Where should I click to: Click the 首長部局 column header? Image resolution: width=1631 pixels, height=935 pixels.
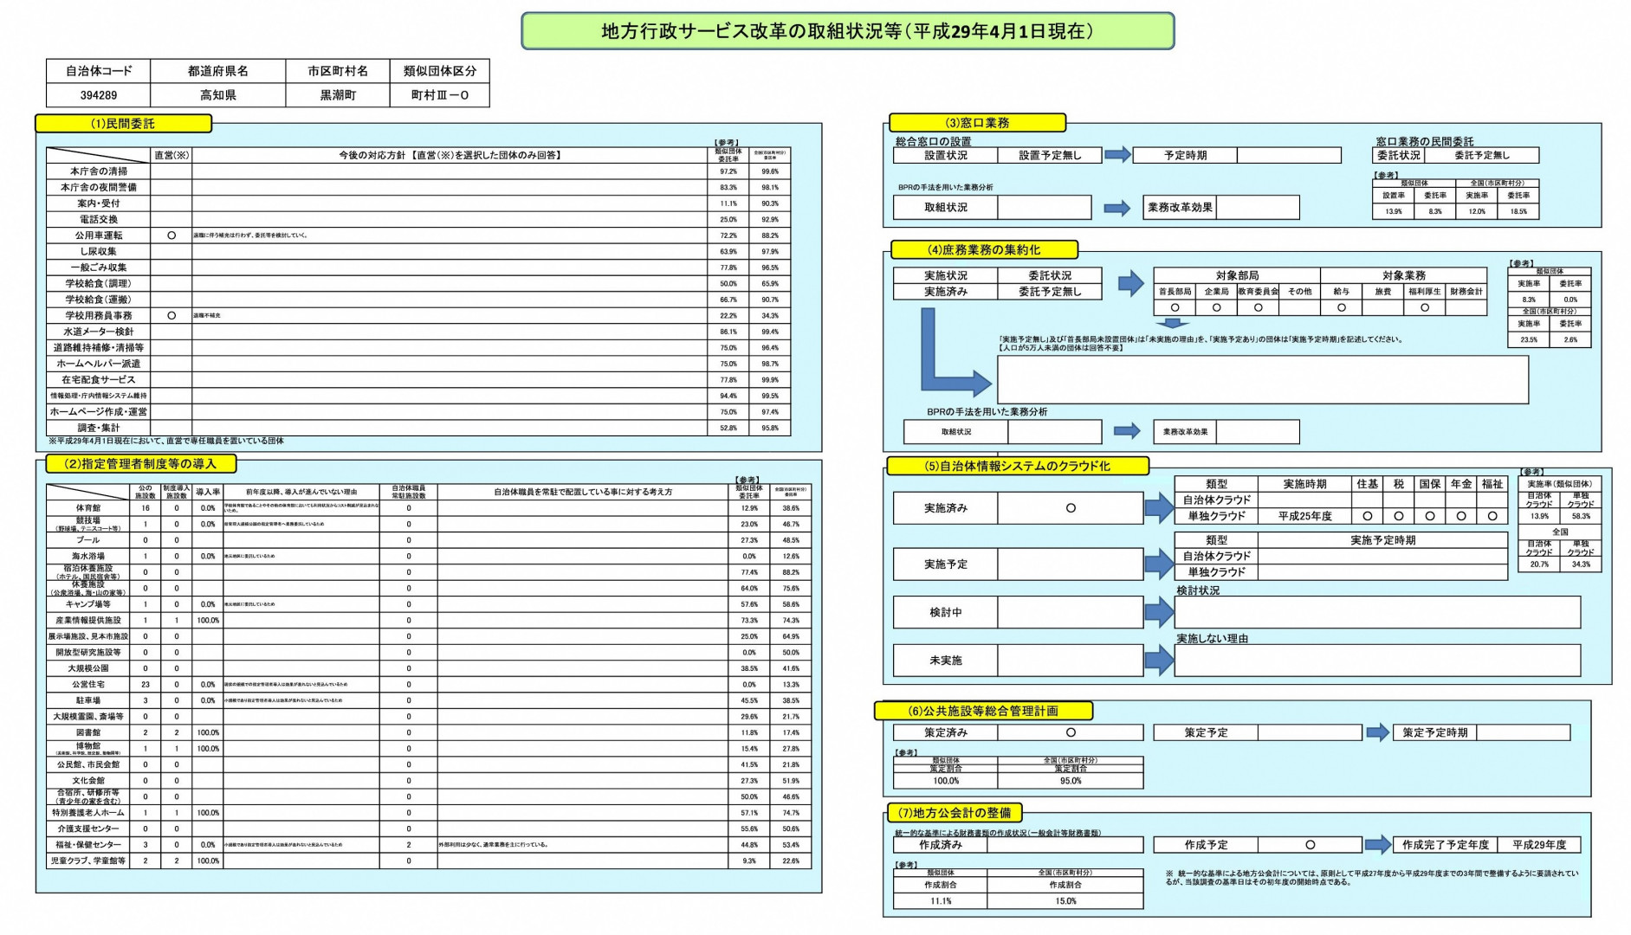pyautogui.click(x=1175, y=292)
